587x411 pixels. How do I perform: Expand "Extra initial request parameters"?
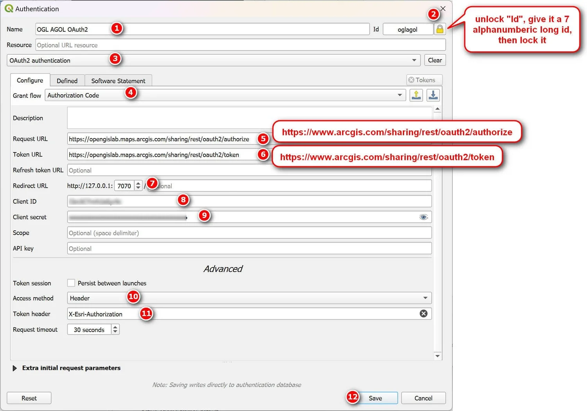[15, 368]
